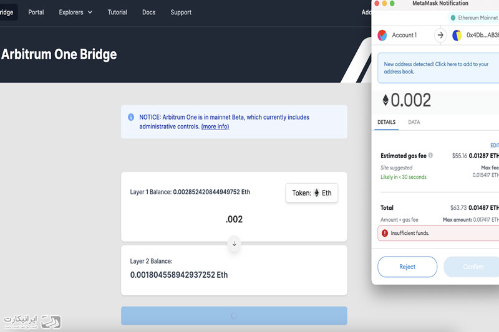Viewport: 499px width, 332px height.
Task: Switch to the DATA tab in MetaMask
Action: click(x=414, y=122)
